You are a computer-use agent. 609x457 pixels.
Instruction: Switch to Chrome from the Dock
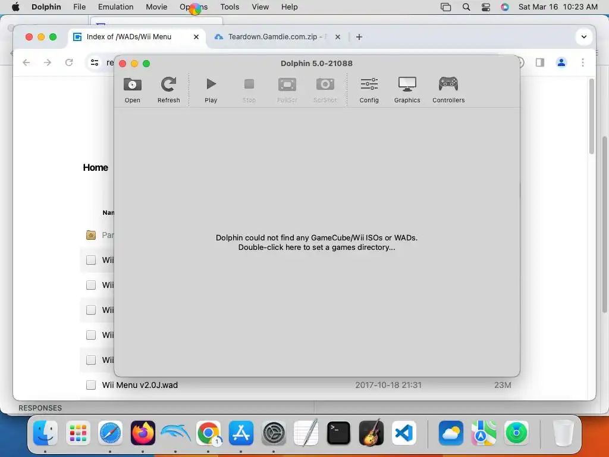point(209,433)
